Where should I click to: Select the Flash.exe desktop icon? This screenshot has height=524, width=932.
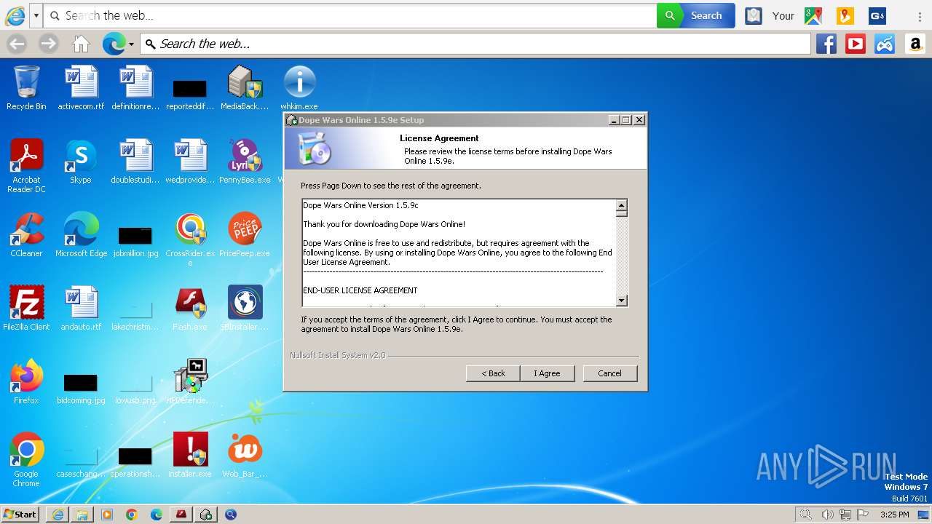pyautogui.click(x=190, y=308)
